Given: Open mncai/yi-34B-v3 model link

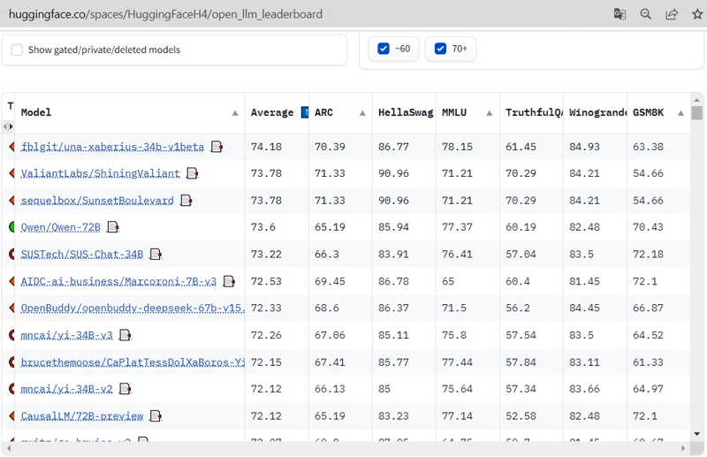Looking at the screenshot, I should point(67,335).
